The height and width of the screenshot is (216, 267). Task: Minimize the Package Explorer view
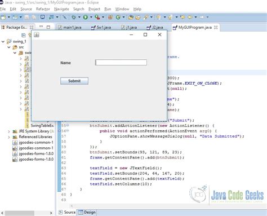tap(41, 27)
